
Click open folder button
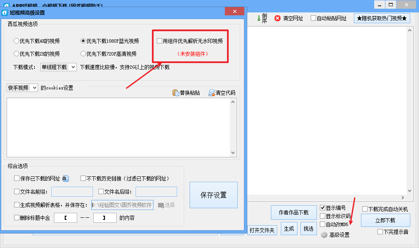[262, 230]
